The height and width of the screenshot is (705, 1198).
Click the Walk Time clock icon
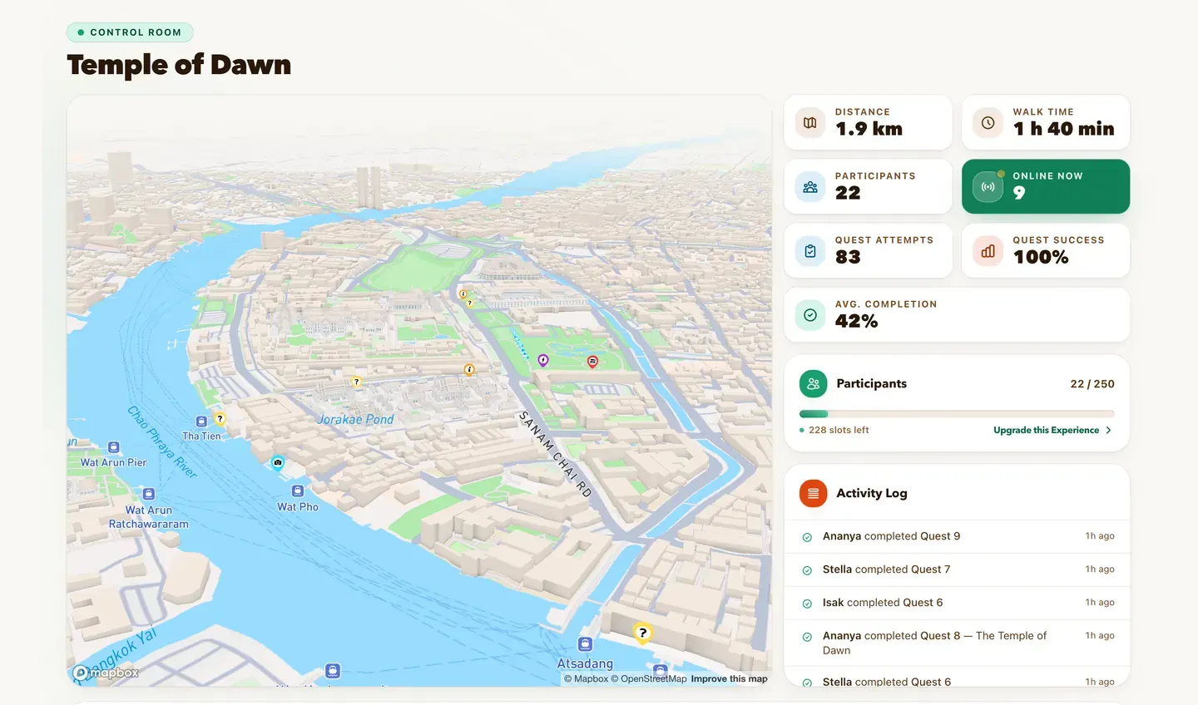(988, 123)
